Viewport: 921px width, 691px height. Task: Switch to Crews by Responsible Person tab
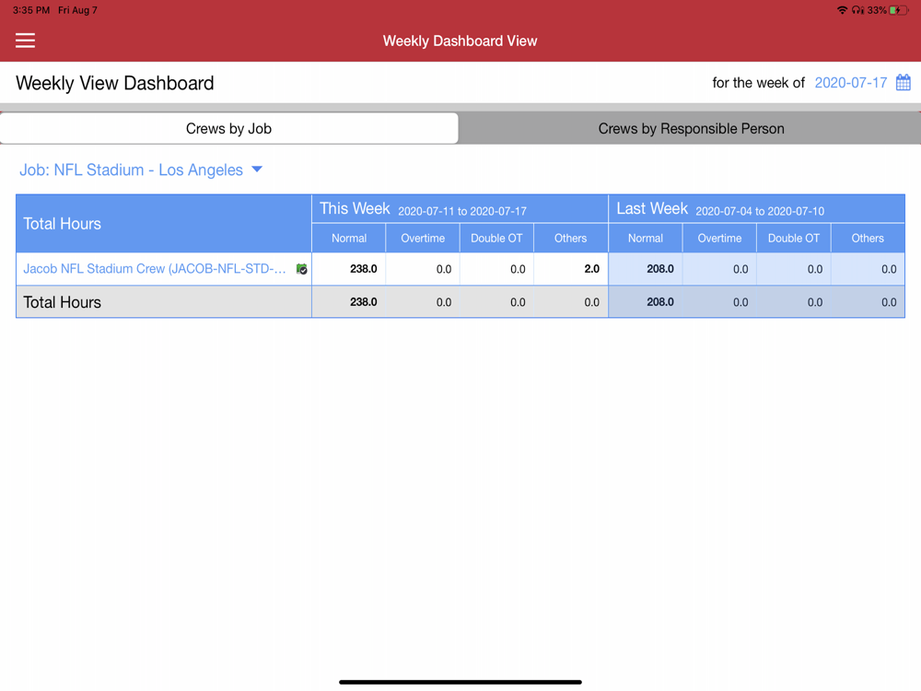(691, 128)
